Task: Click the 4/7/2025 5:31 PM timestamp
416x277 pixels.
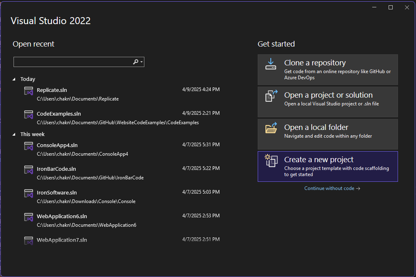Action: [x=201, y=145]
